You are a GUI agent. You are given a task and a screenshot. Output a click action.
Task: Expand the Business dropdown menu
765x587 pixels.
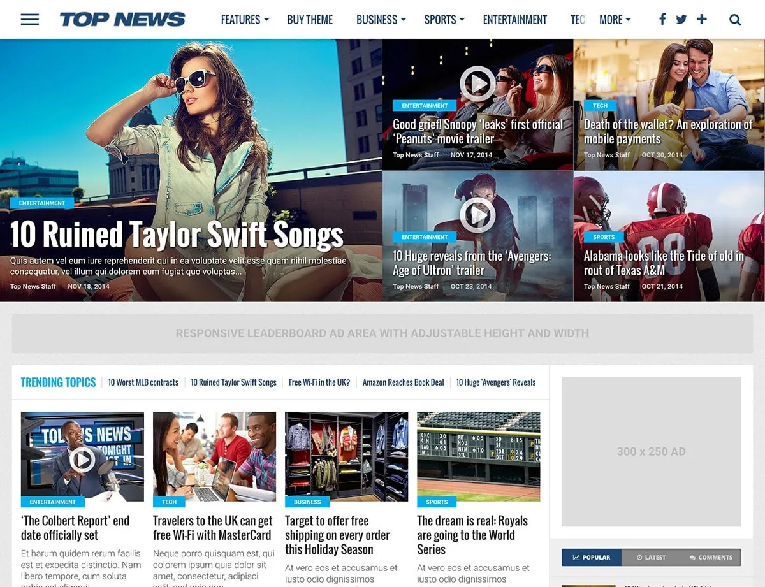tap(381, 20)
